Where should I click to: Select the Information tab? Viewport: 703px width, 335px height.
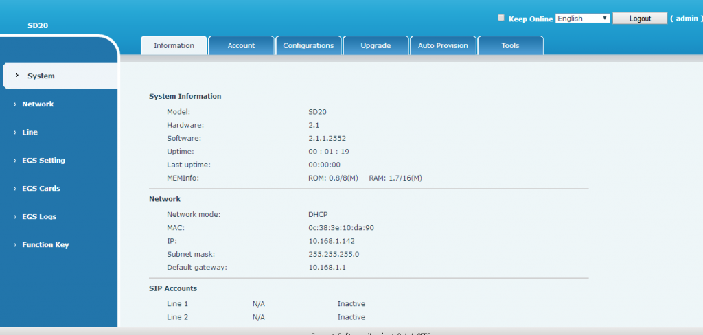174,46
